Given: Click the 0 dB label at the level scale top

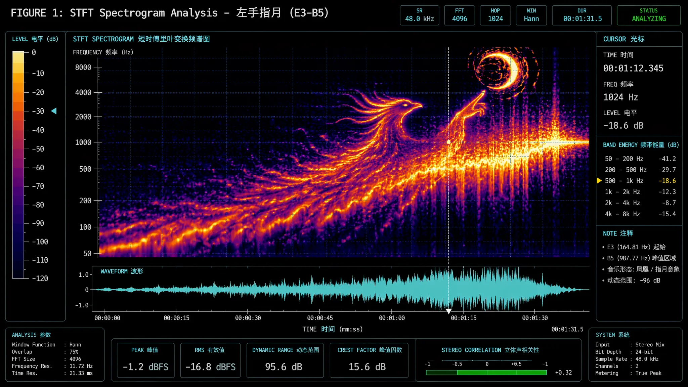Looking at the screenshot, I should [34, 52].
